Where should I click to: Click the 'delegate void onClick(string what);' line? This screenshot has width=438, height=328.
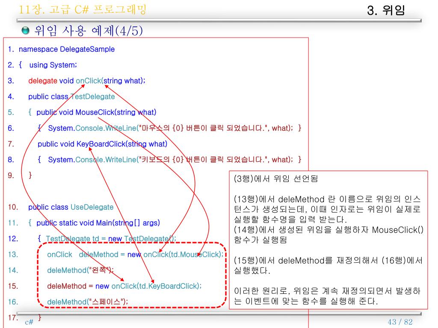pos(86,81)
